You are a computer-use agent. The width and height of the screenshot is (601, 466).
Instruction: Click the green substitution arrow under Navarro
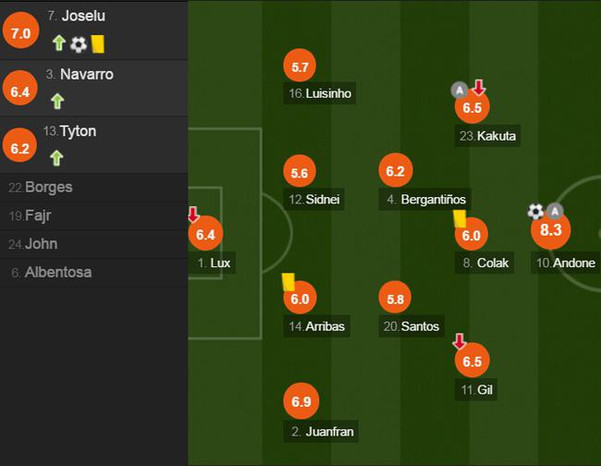point(57,101)
